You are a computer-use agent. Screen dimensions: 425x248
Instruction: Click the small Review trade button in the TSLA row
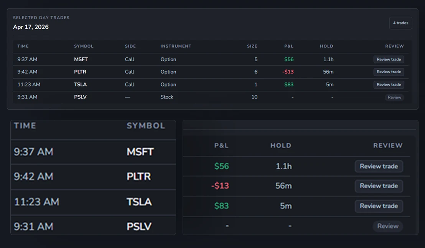(x=389, y=84)
